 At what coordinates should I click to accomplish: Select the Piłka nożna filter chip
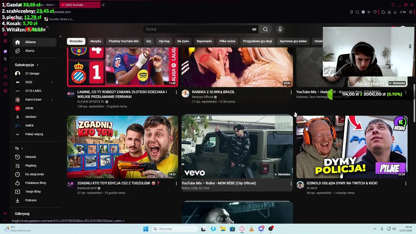pyautogui.click(x=227, y=41)
